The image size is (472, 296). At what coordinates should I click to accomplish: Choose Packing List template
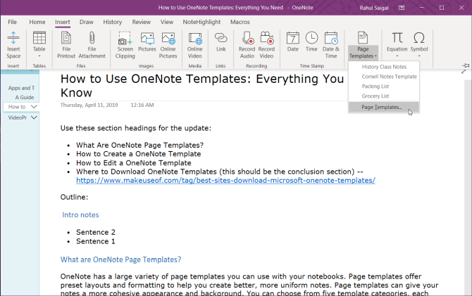coord(384,86)
